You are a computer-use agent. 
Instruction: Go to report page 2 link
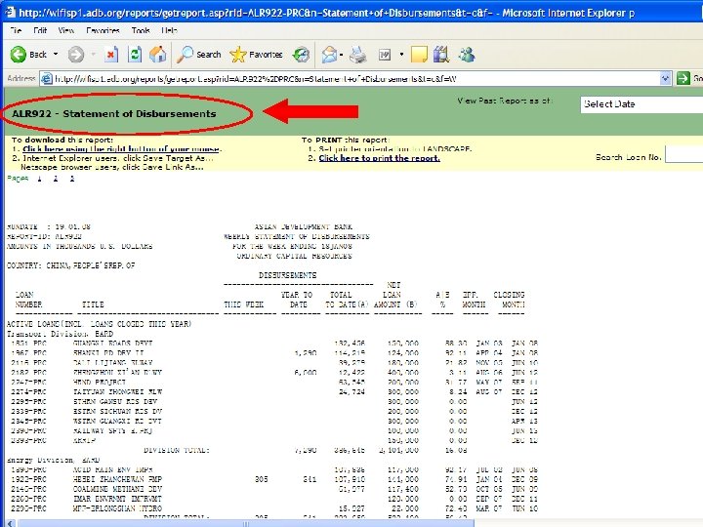click(x=56, y=179)
